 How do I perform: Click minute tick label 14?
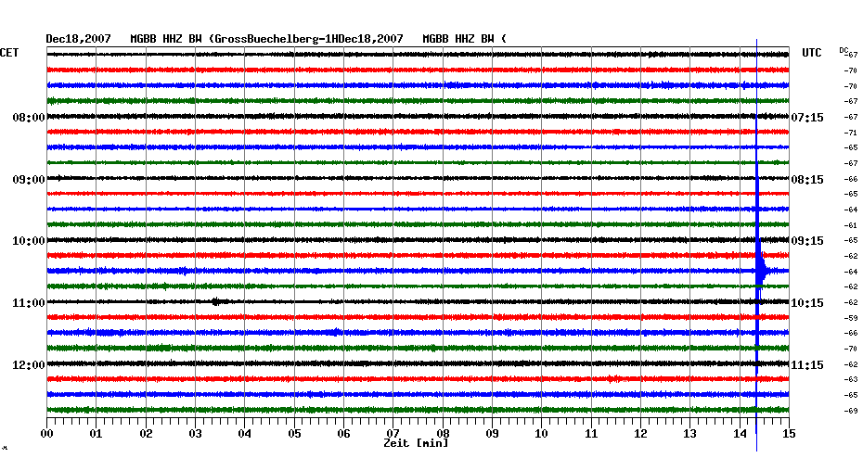740,434
